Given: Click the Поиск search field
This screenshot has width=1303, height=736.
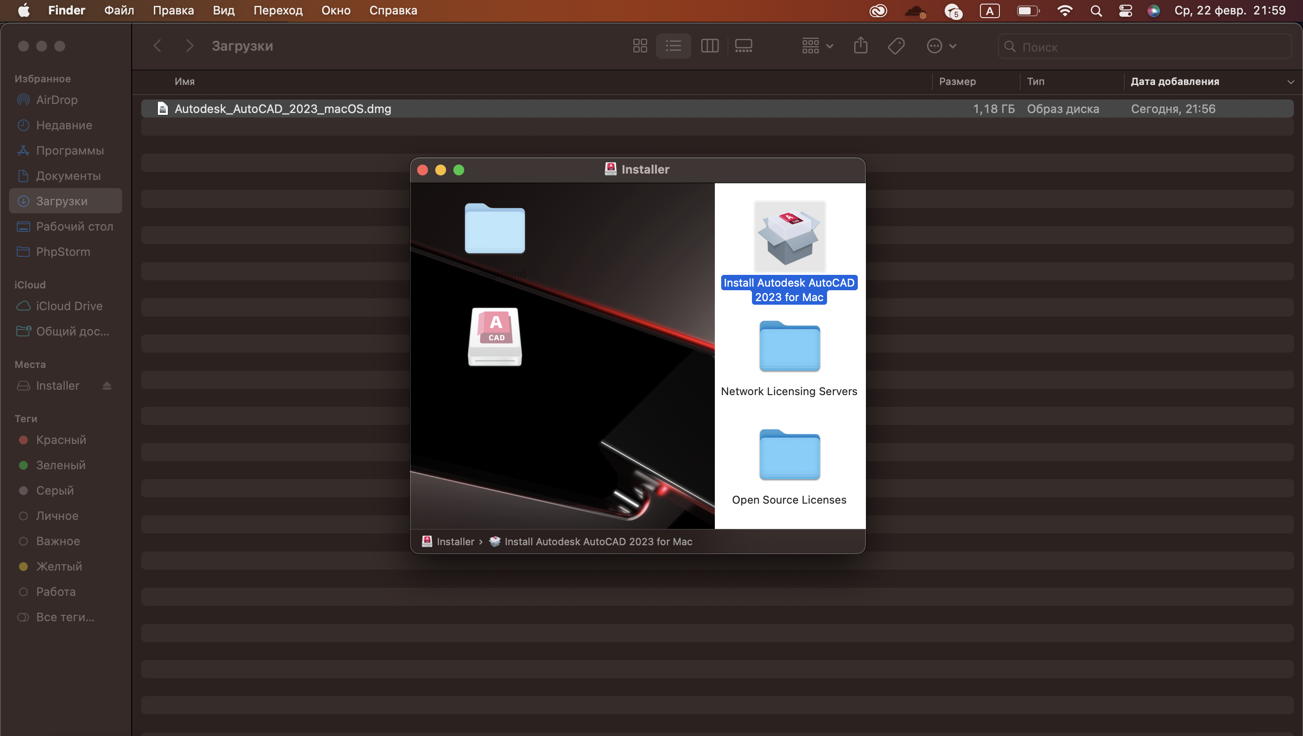Looking at the screenshot, I should coord(1143,47).
